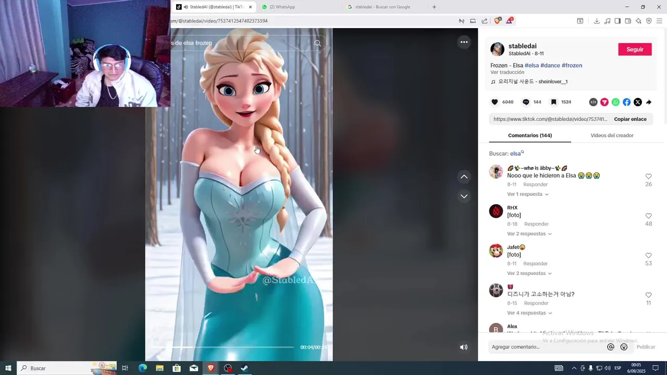Image resolution: width=667 pixels, height=375 pixels.
Task: Save video with bookmark icon
Action: point(553,102)
